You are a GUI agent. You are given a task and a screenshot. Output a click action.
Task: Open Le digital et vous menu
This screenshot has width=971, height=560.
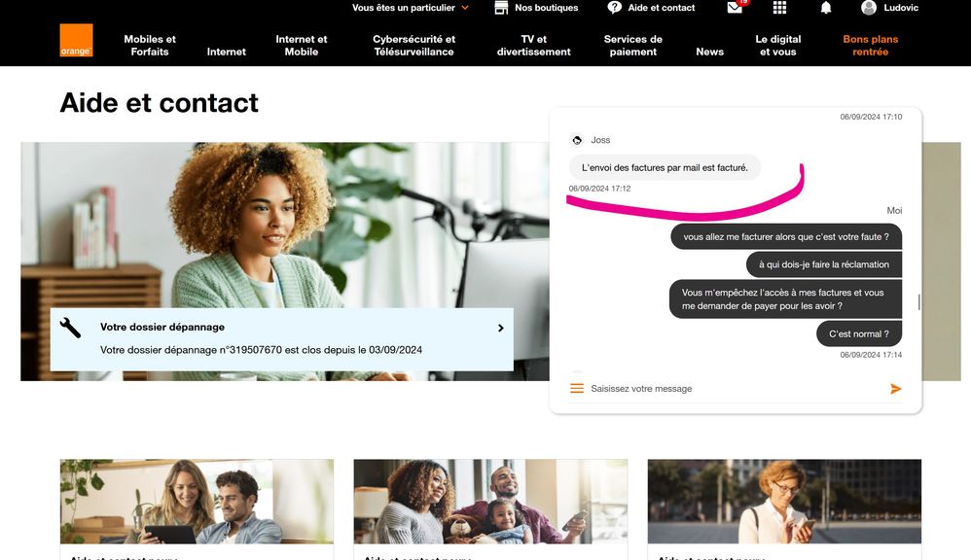777,45
